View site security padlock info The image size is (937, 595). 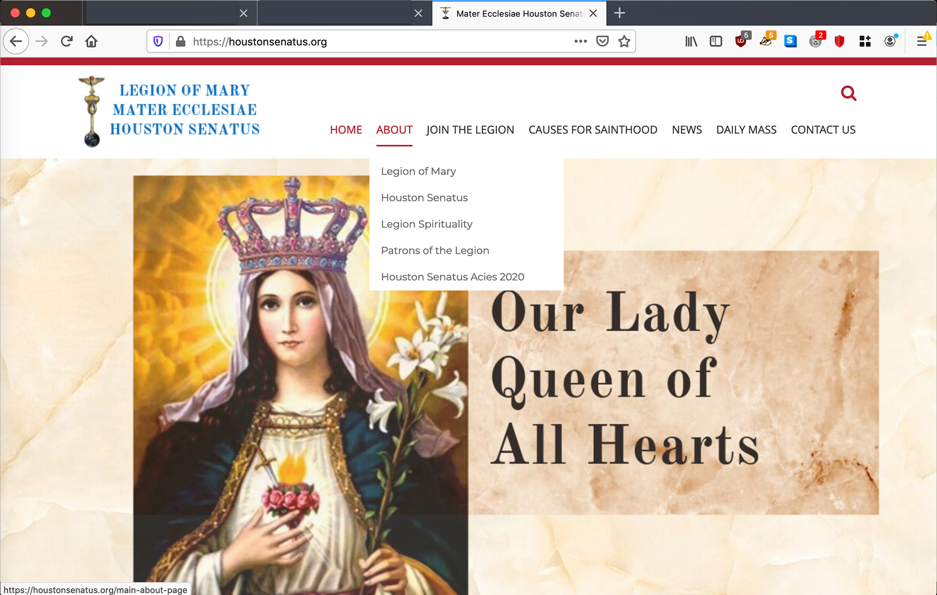[181, 41]
